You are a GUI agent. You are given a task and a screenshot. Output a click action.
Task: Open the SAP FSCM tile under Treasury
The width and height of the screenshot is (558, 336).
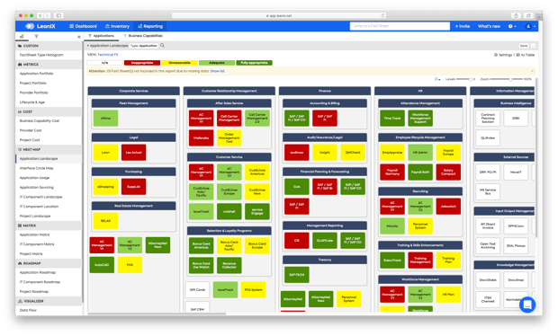297,275
